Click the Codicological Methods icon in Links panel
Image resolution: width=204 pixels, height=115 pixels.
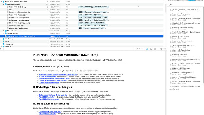pos(171,33)
